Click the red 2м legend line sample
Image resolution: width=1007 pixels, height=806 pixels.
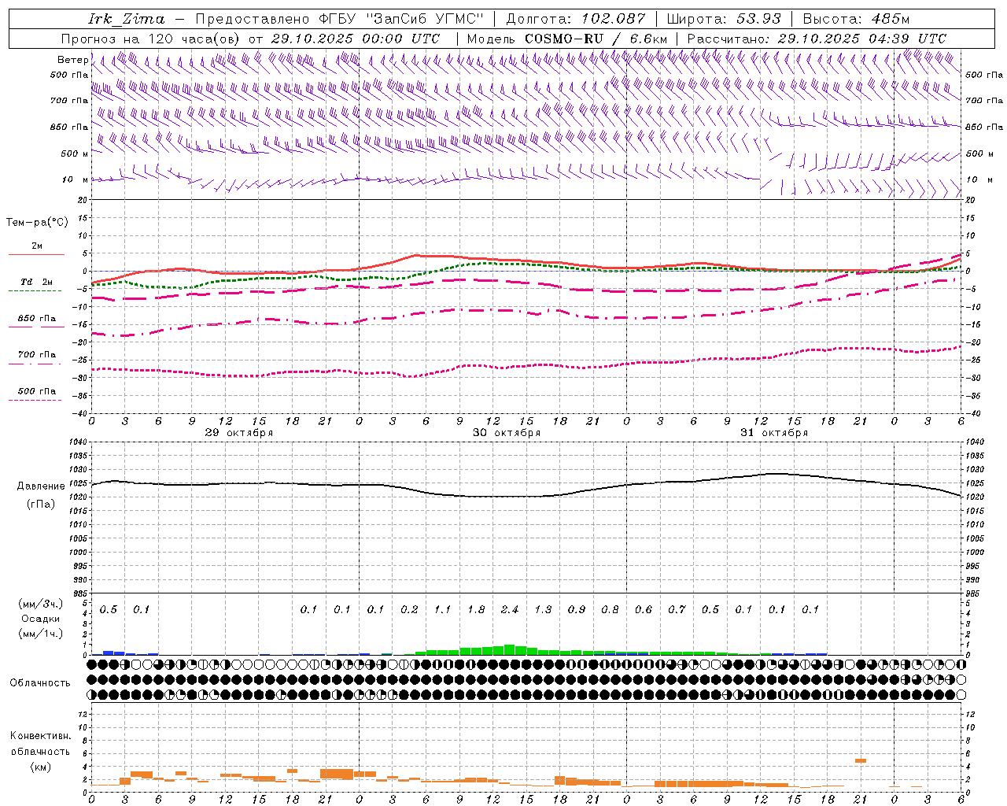pos(36,254)
